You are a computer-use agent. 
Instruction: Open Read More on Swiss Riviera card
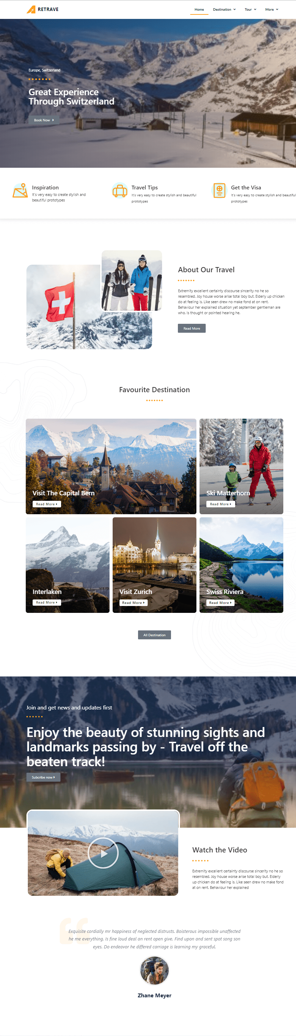[x=220, y=603]
